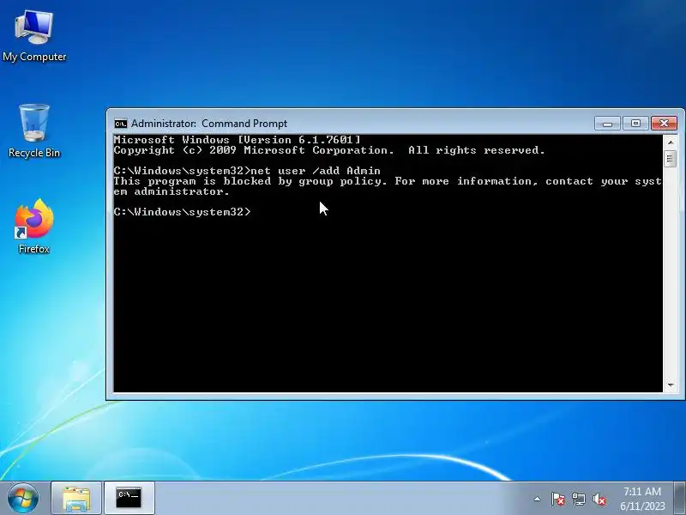Click the console scrollbar up arrow

[x=671, y=142]
